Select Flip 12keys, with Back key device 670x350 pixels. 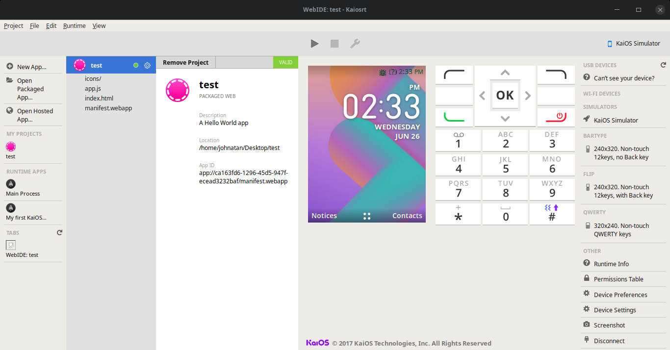623,191
